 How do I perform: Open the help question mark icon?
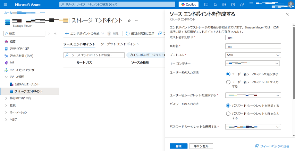tap(233, 5)
